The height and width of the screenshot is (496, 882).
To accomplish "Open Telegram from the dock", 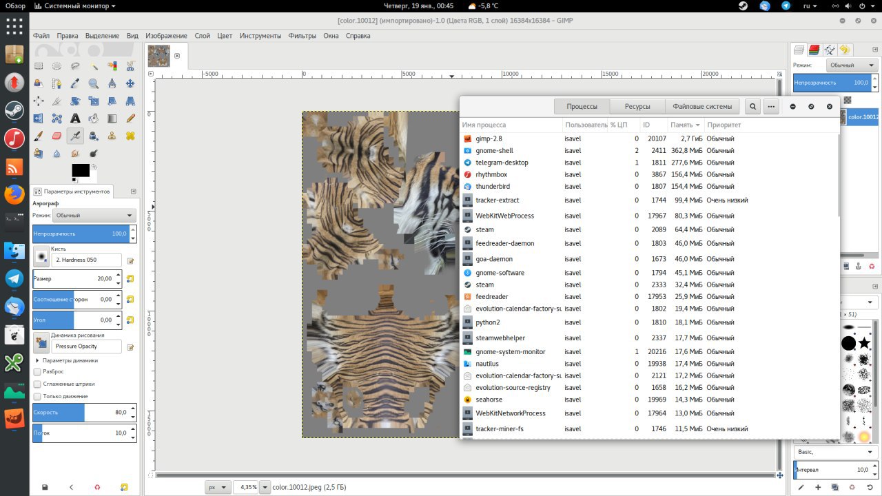I will [x=14, y=278].
